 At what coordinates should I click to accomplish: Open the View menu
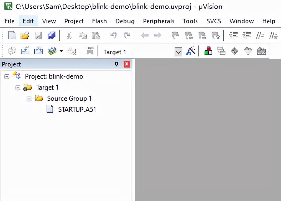click(x=49, y=21)
